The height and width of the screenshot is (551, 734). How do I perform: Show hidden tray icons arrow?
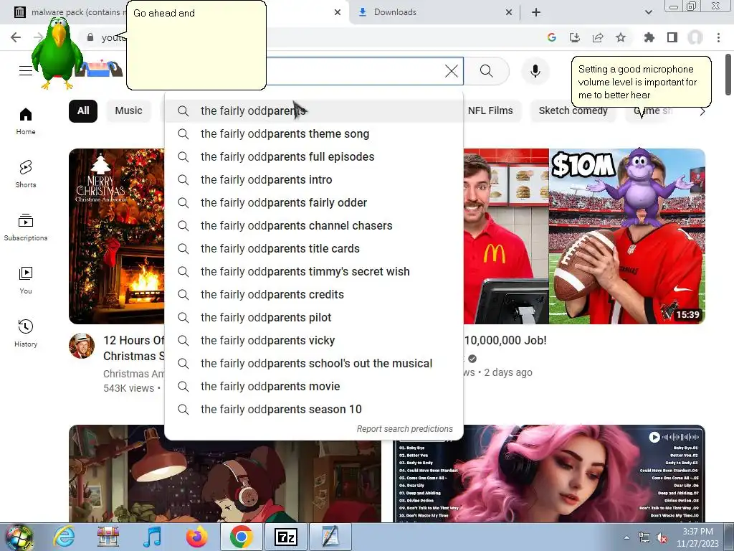click(626, 537)
